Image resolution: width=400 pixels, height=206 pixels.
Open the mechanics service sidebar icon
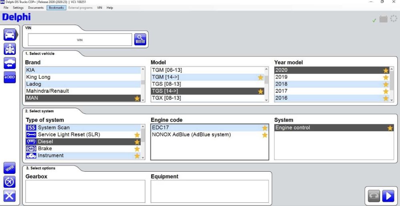(x=10, y=49)
